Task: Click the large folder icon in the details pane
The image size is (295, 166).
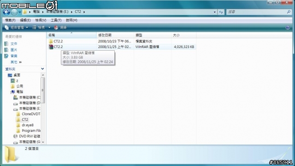Action: [x=11, y=154]
